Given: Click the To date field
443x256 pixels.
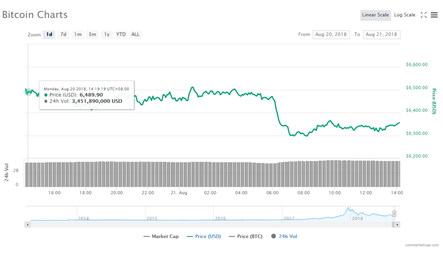Looking at the screenshot, I should (382, 35).
